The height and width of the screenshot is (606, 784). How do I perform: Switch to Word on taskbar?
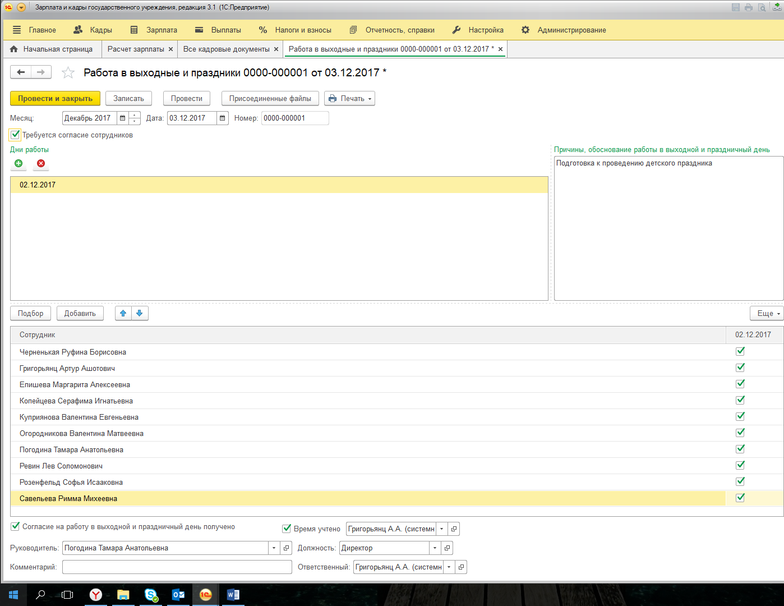(x=233, y=595)
